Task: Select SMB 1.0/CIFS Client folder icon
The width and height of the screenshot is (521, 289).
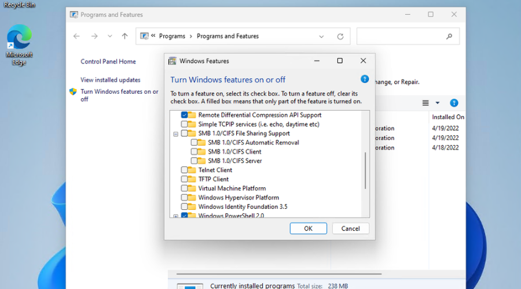Action: coord(201,151)
